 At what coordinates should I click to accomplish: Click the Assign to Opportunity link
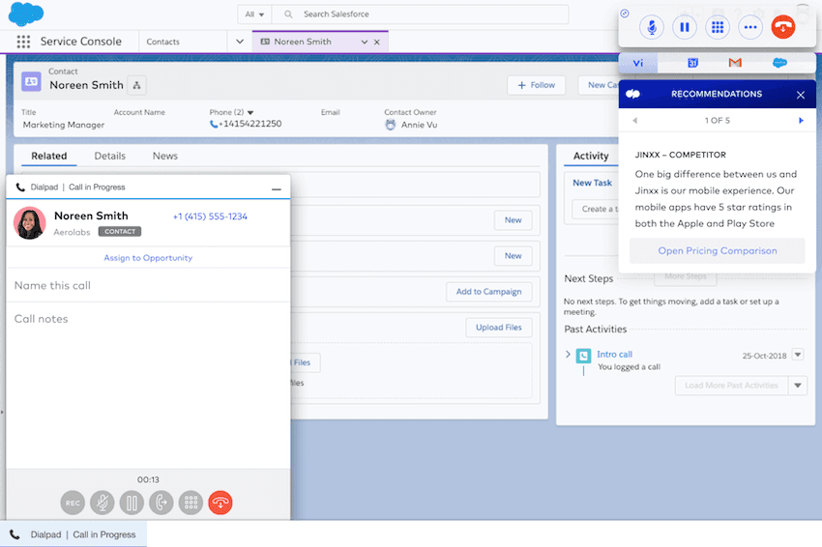point(148,258)
